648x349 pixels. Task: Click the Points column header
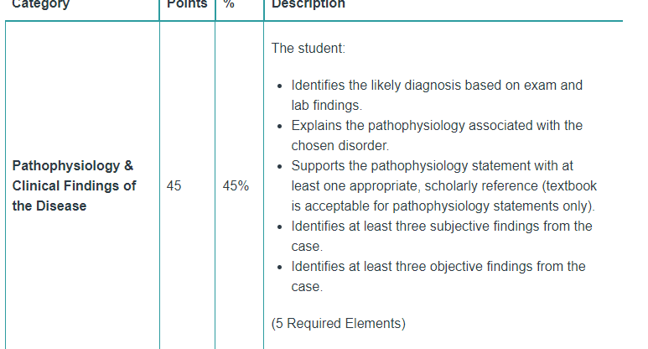[187, 4]
